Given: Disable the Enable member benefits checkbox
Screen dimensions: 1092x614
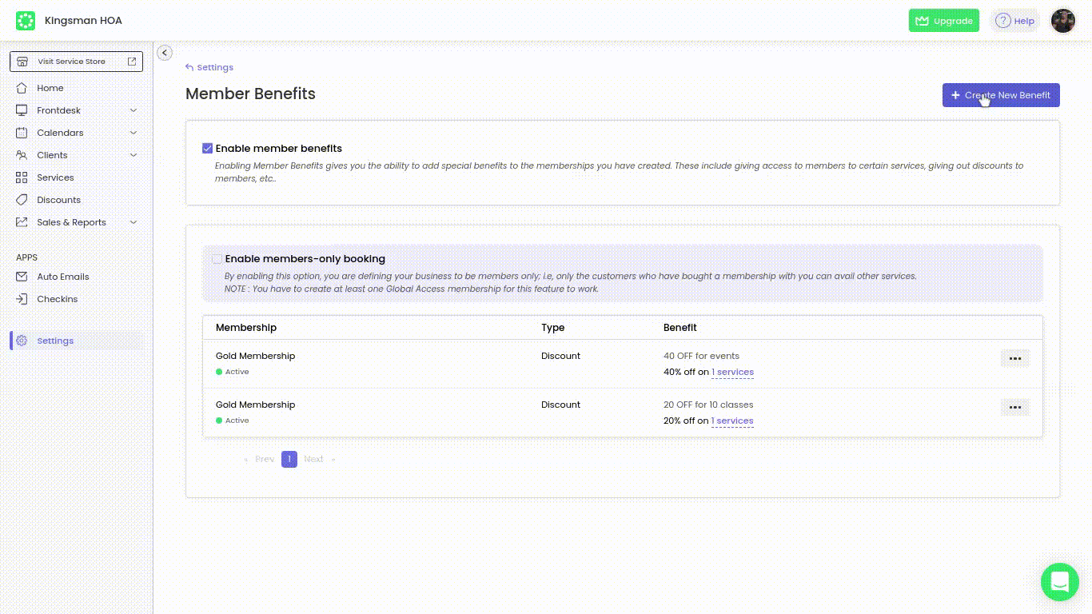Looking at the screenshot, I should click(208, 148).
